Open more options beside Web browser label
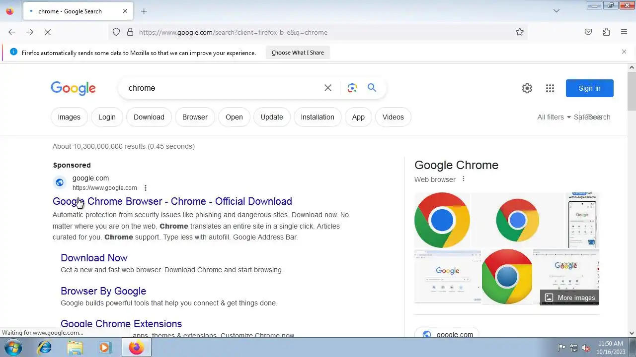 (x=464, y=179)
